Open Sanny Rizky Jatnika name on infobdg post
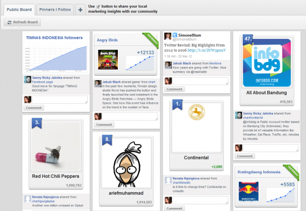 pyautogui.click(x=258, y=113)
